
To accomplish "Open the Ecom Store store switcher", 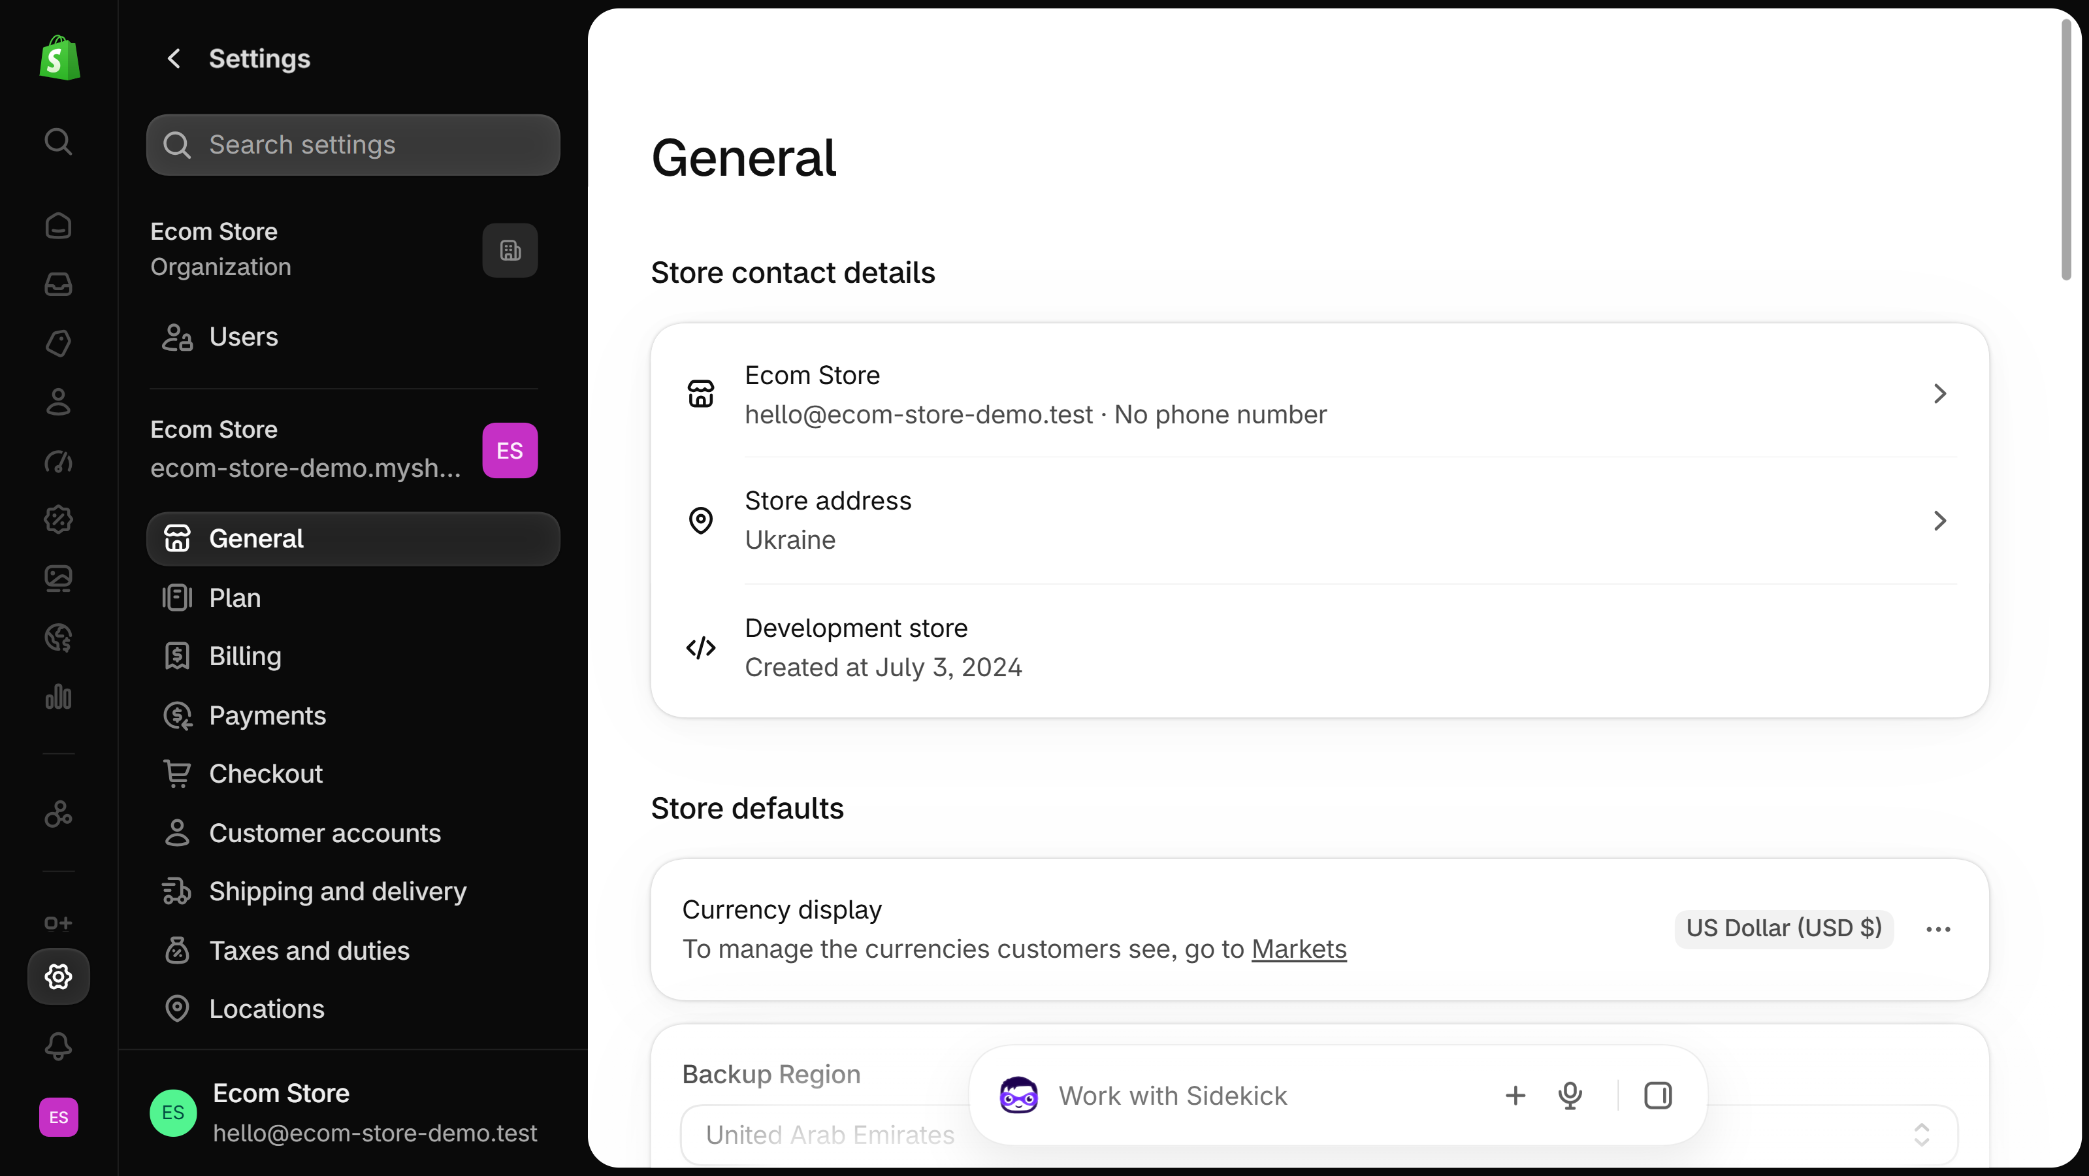I will pyautogui.click(x=344, y=449).
